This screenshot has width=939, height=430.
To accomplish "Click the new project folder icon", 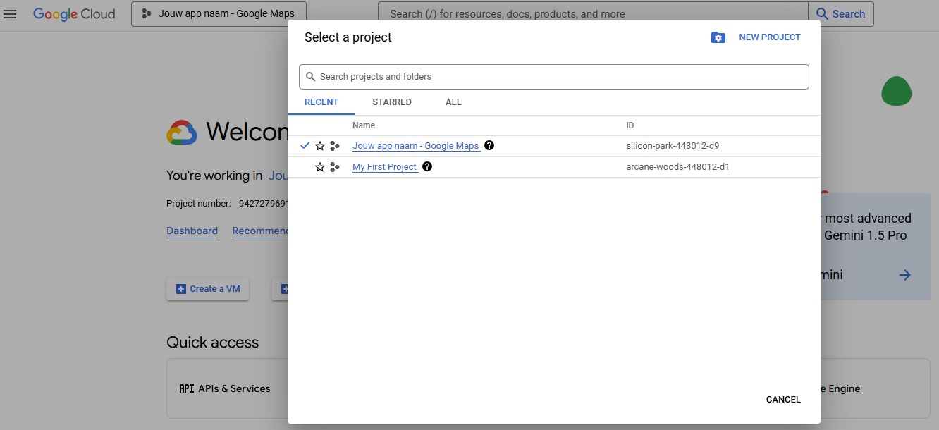I will pyautogui.click(x=718, y=37).
